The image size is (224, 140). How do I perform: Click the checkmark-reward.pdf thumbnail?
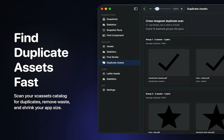pyautogui.click(x=169, y=62)
